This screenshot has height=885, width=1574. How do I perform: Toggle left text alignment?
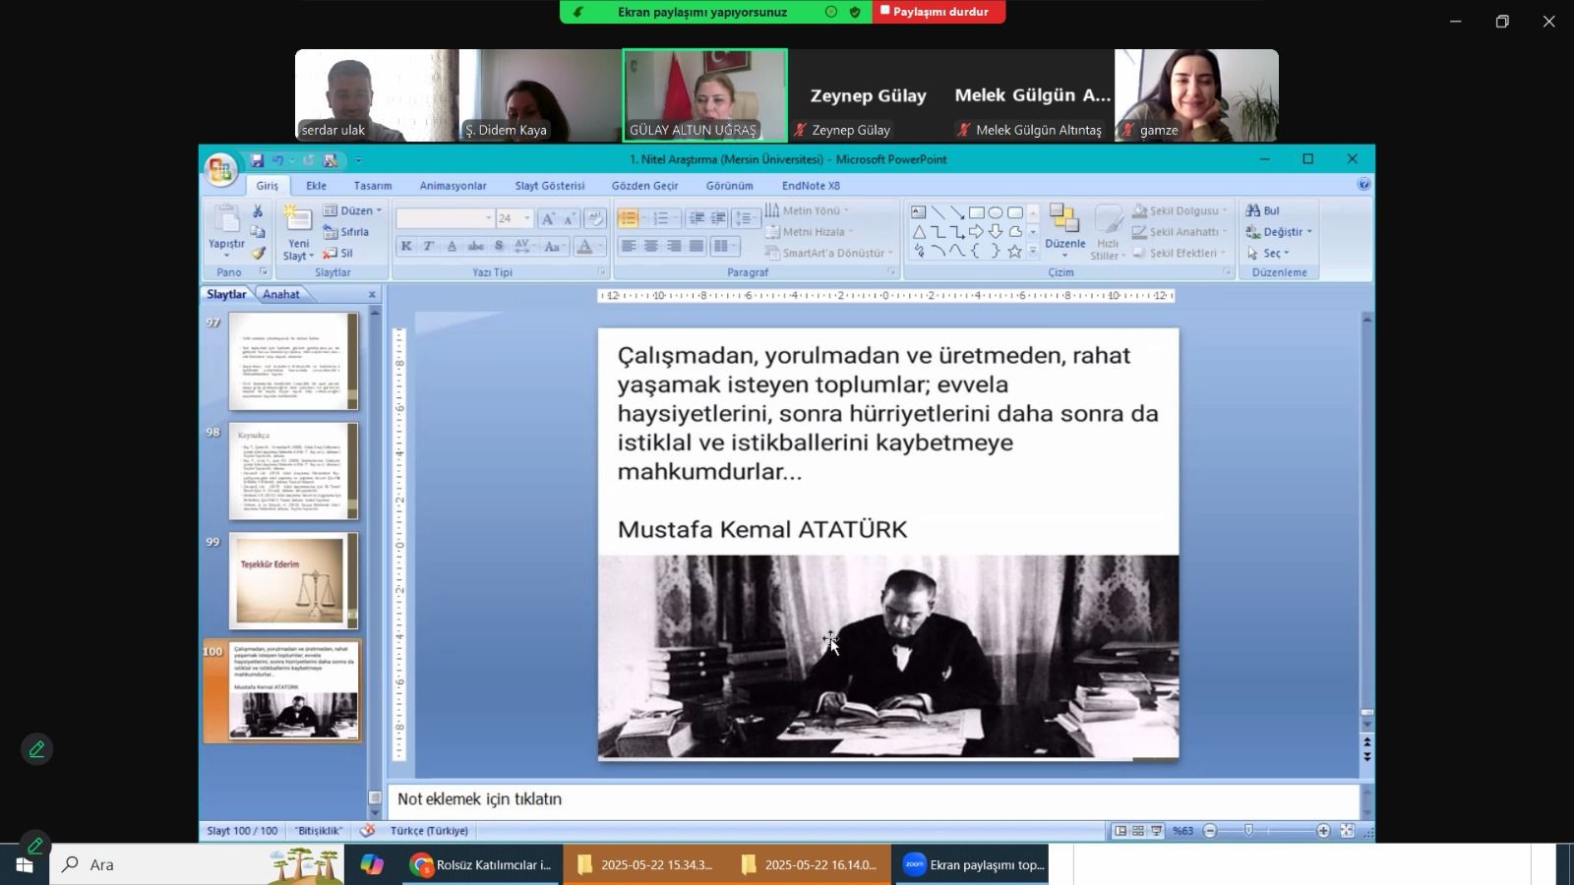(628, 246)
